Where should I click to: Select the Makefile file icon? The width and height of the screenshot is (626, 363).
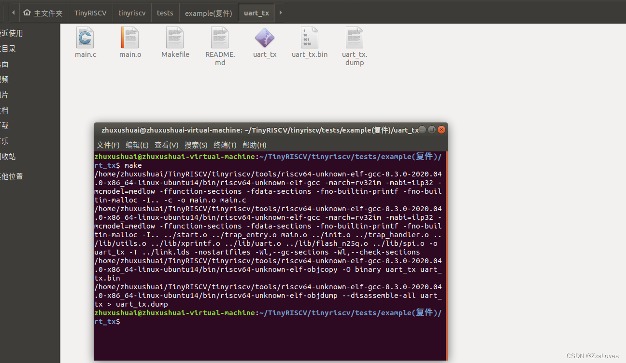pos(175,37)
